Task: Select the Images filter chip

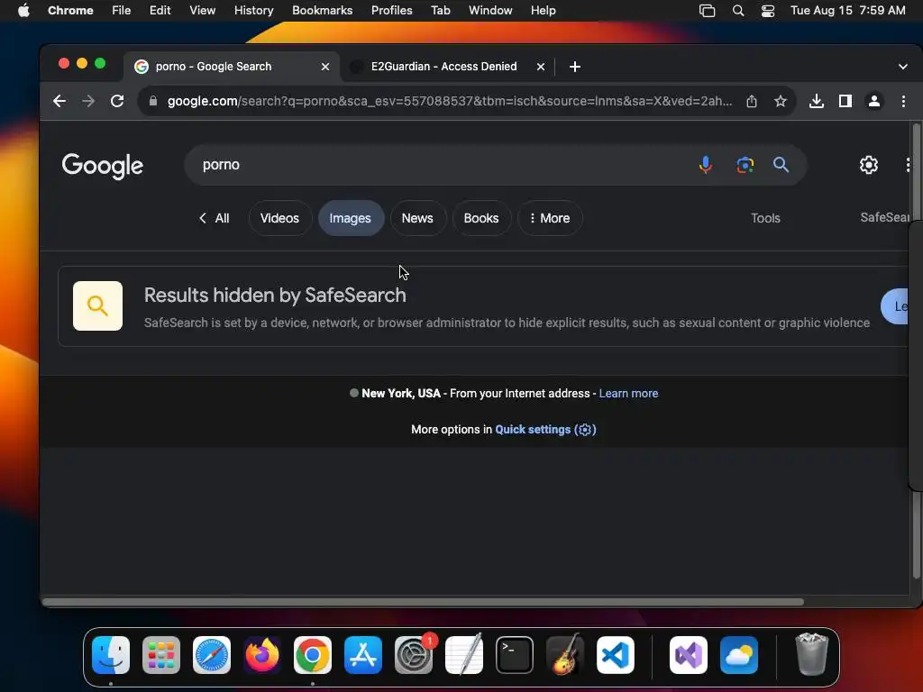Action: pyautogui.click(x=351, y=218)
